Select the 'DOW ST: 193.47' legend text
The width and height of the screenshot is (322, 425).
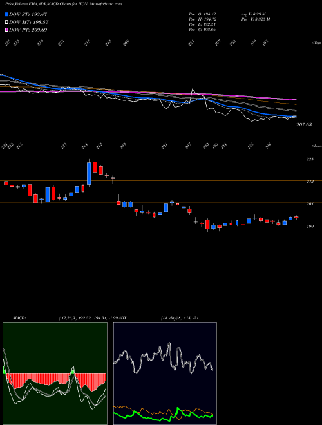pos(28,14)
